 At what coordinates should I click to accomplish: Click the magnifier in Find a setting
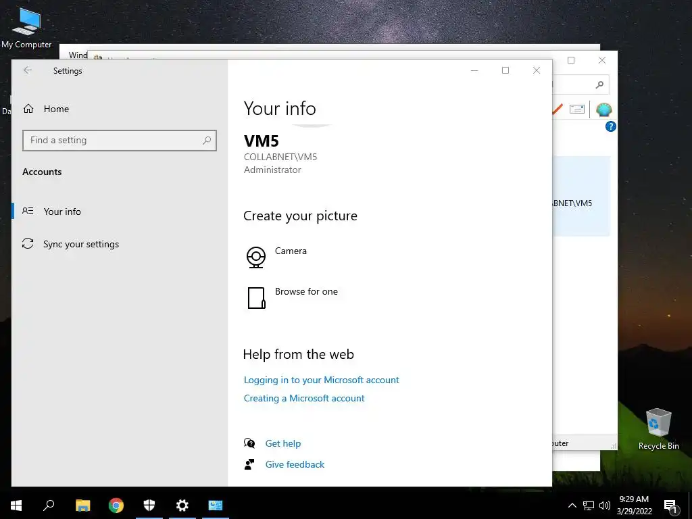point(207,141)
